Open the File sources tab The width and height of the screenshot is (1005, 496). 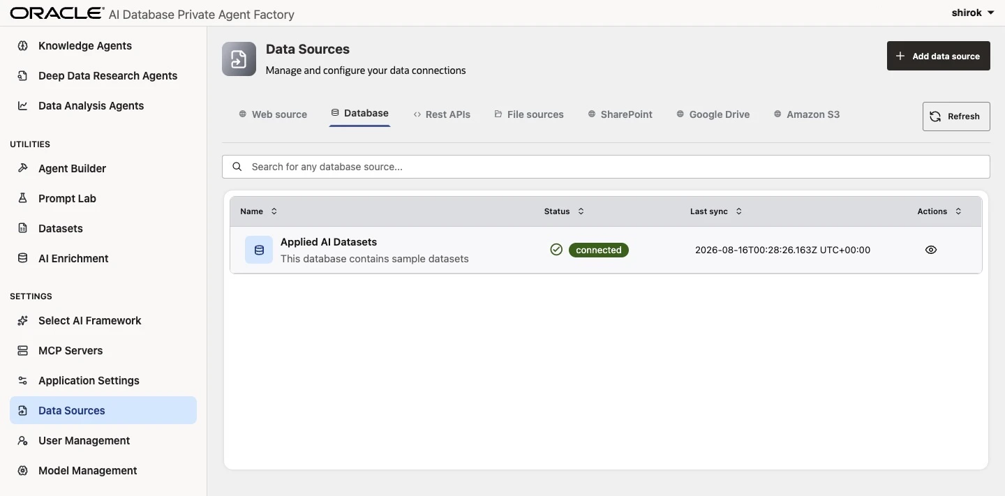[529, 114]
